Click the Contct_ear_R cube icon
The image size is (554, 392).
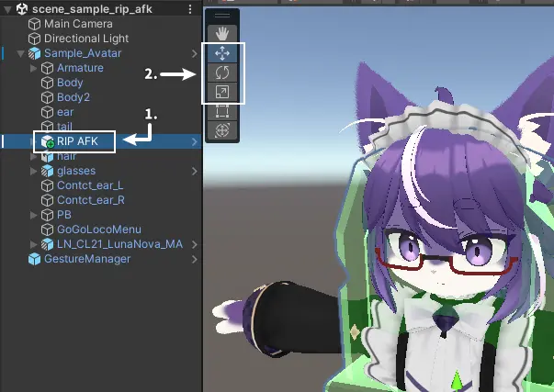pyautogui.click(x=48, y=200)
